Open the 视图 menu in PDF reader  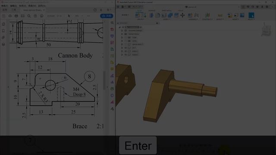coord(22,6)
